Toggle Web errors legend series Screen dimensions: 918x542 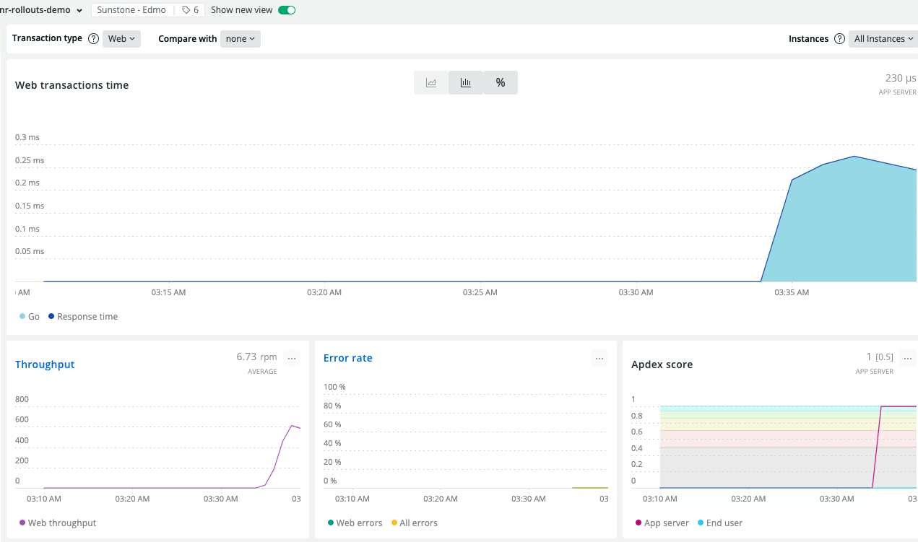[355, 523]
